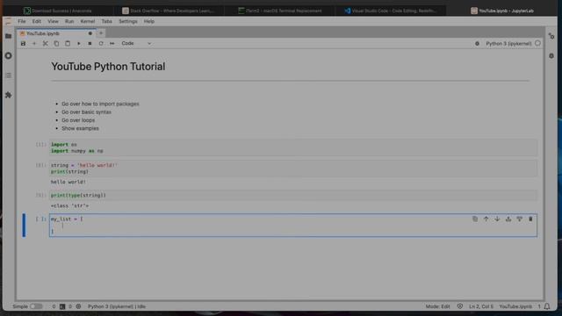Viewport: 562px width, 316px height.
Task: Click Python 3 (ipykernel) | Idle status
Action: (117, 306)
